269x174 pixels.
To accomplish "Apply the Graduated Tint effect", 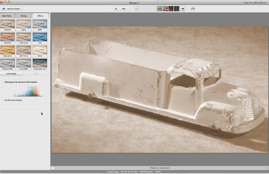I will (40, 63).
